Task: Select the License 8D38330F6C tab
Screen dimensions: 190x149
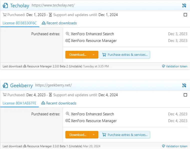Action: 20,23
